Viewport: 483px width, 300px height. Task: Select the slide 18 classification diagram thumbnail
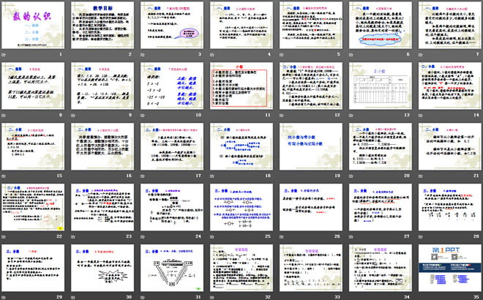241,146
